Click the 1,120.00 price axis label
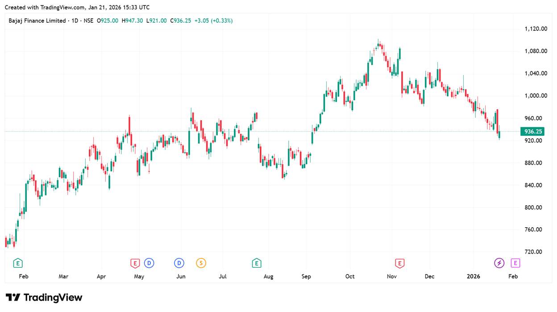Image resolution: width=557 pixels, height=312 pixels. tap(536, 29)
